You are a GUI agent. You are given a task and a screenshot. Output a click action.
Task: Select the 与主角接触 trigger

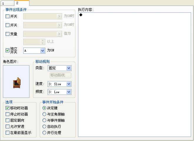click(44, 114)
